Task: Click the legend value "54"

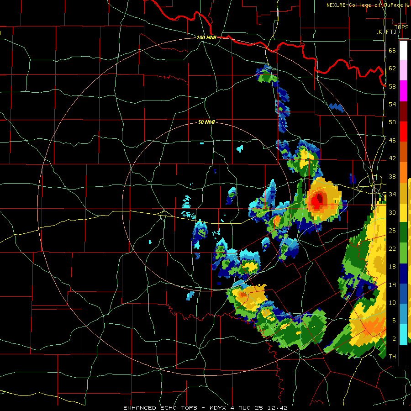Action: 392,104
